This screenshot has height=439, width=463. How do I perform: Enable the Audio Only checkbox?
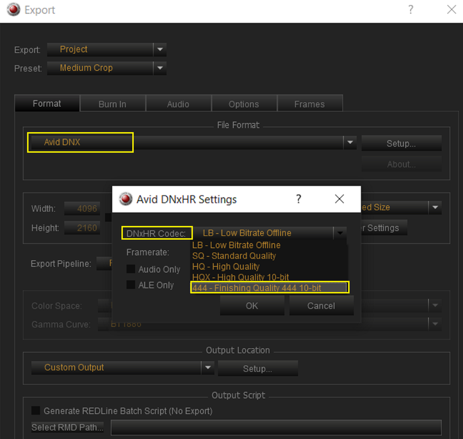[x=131, y=269]
